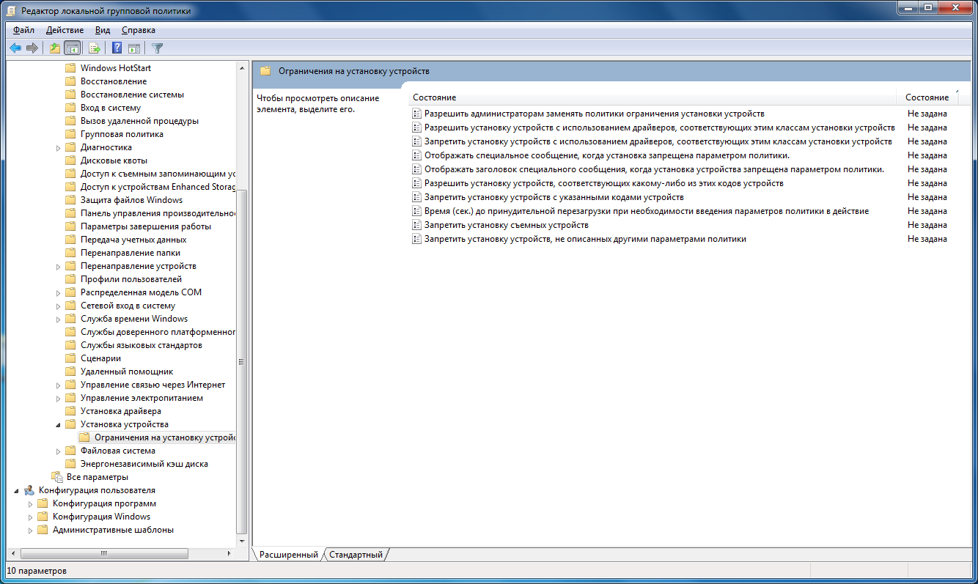
Task: Switch to the 'Расширенный' tab
Action: [x=288, y=555]
